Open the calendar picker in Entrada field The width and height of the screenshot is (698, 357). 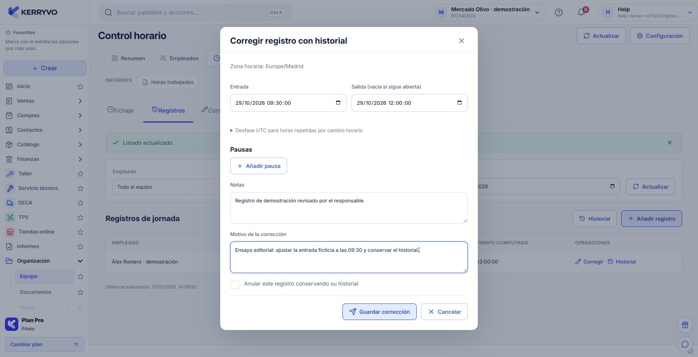pos(338,103)
